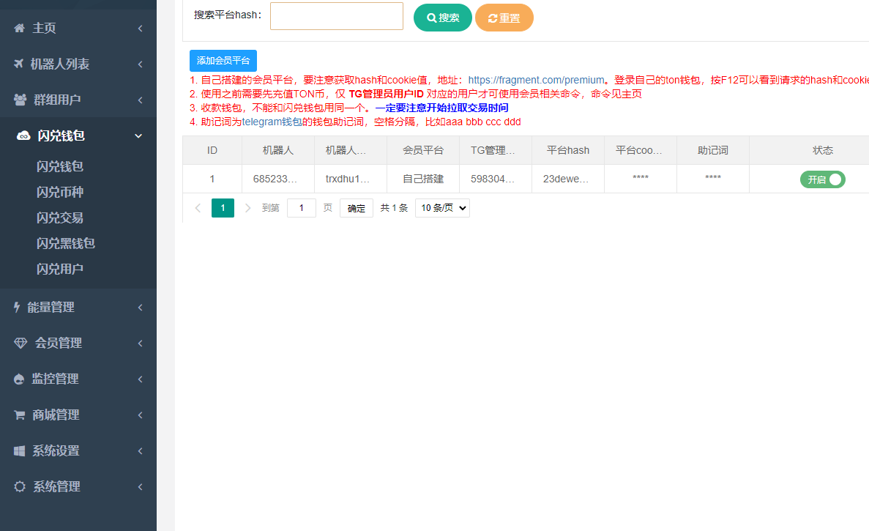Click the green 搜索 button
Viewport: 869px width, 531px height.
coord(443,18)
